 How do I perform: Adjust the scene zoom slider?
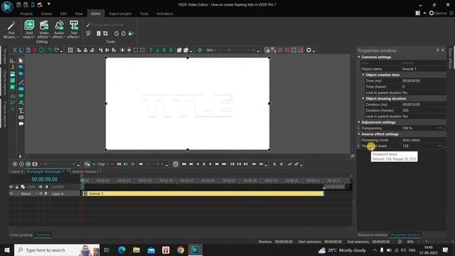coord(237,50)
